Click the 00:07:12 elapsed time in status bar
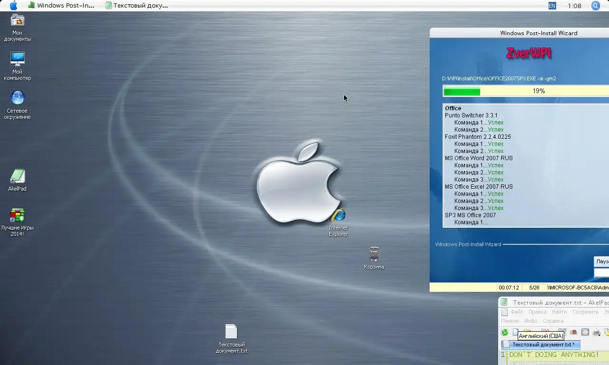The height and width of the screenshot is (365, 609). [509, 288]
